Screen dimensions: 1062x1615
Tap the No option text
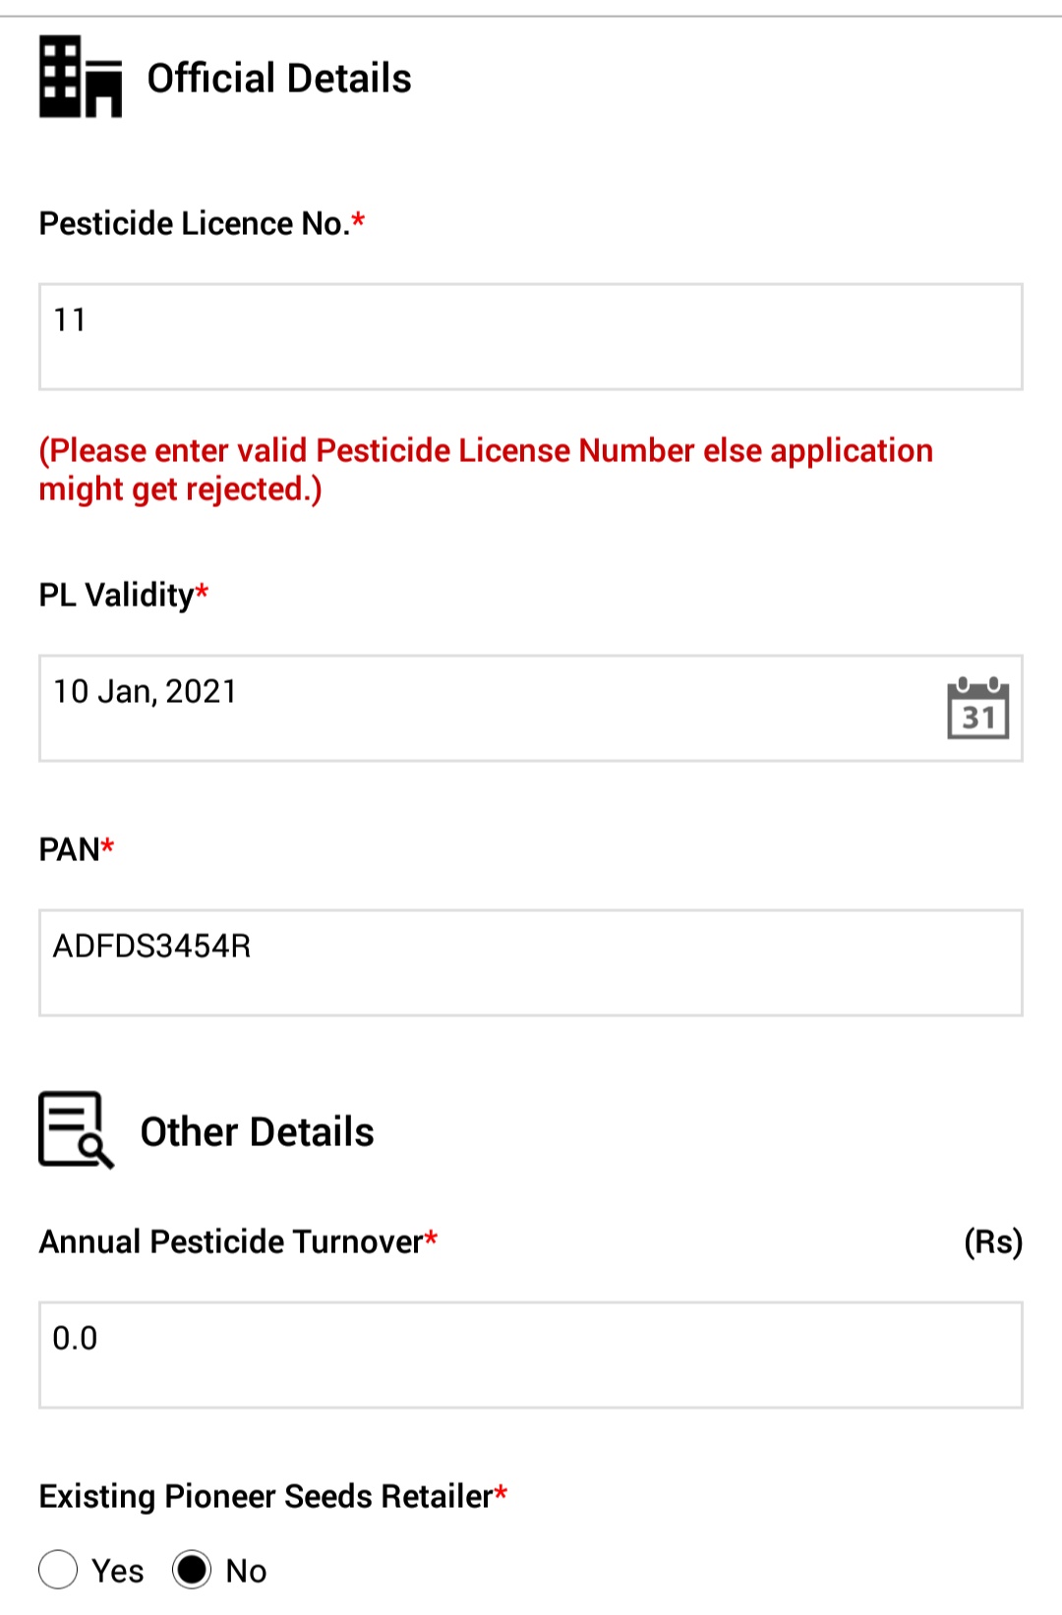click(246, 1571)
